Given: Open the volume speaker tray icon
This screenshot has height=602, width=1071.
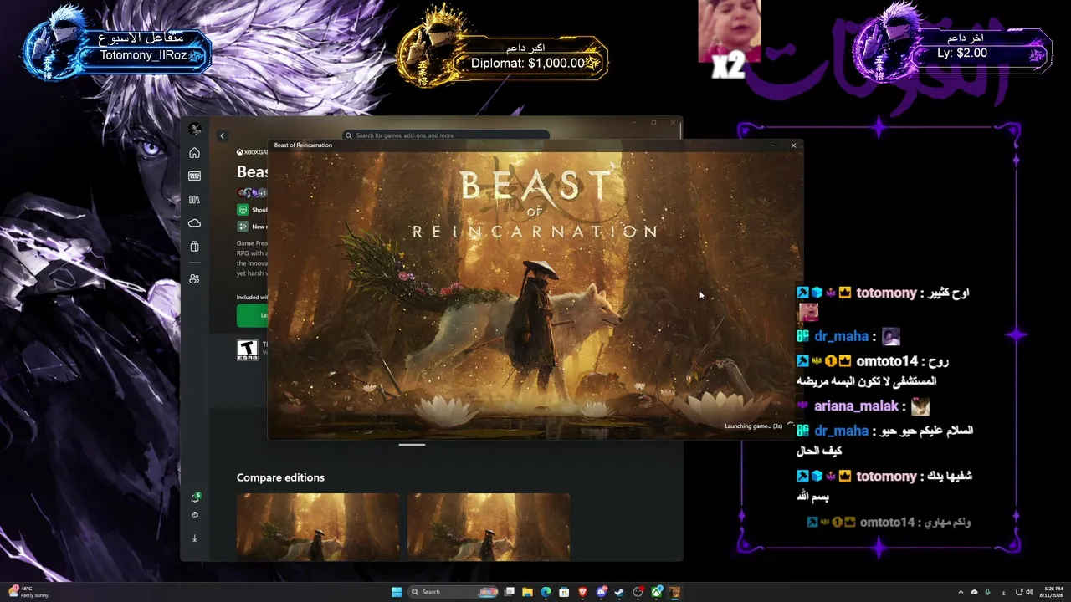Looking at the screenshot, I should click(1029, 592).
